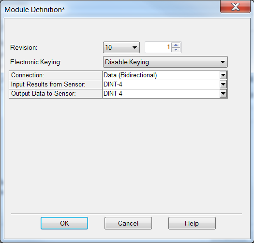Image resolution: width=254 pixels, height=243 pixels.
Task: Click the Cancel button
Action: pos(128,223)
